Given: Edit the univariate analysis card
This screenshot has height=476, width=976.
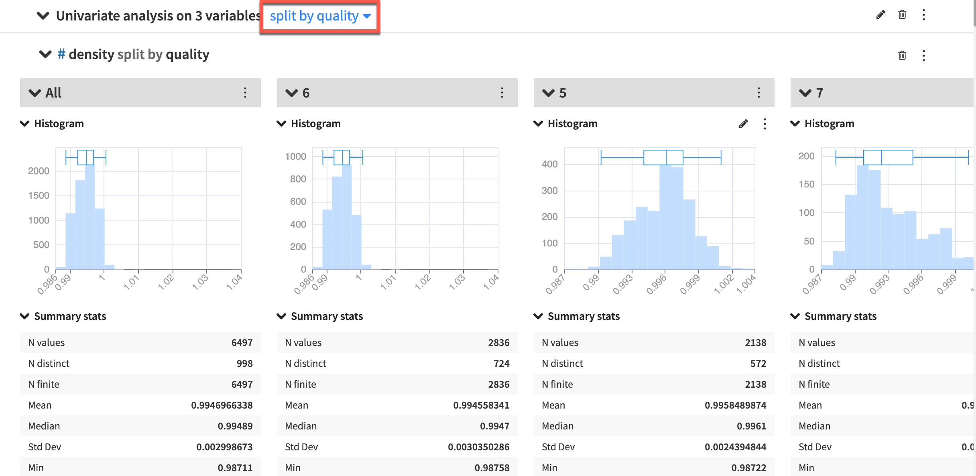Looking at the screenshot, I should [880, 15].
